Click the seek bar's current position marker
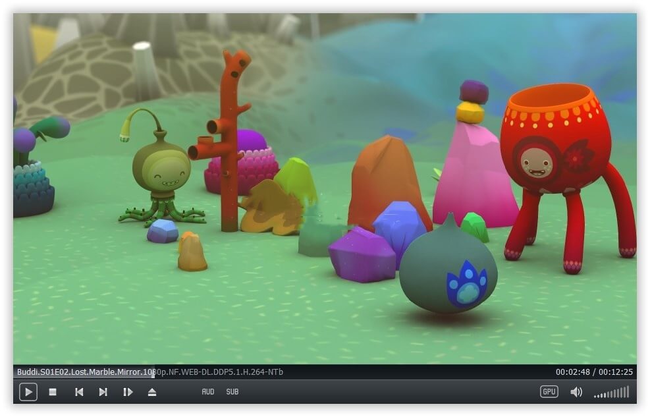The height and width of the screenshot is (417, 650). tap(153, 372)
